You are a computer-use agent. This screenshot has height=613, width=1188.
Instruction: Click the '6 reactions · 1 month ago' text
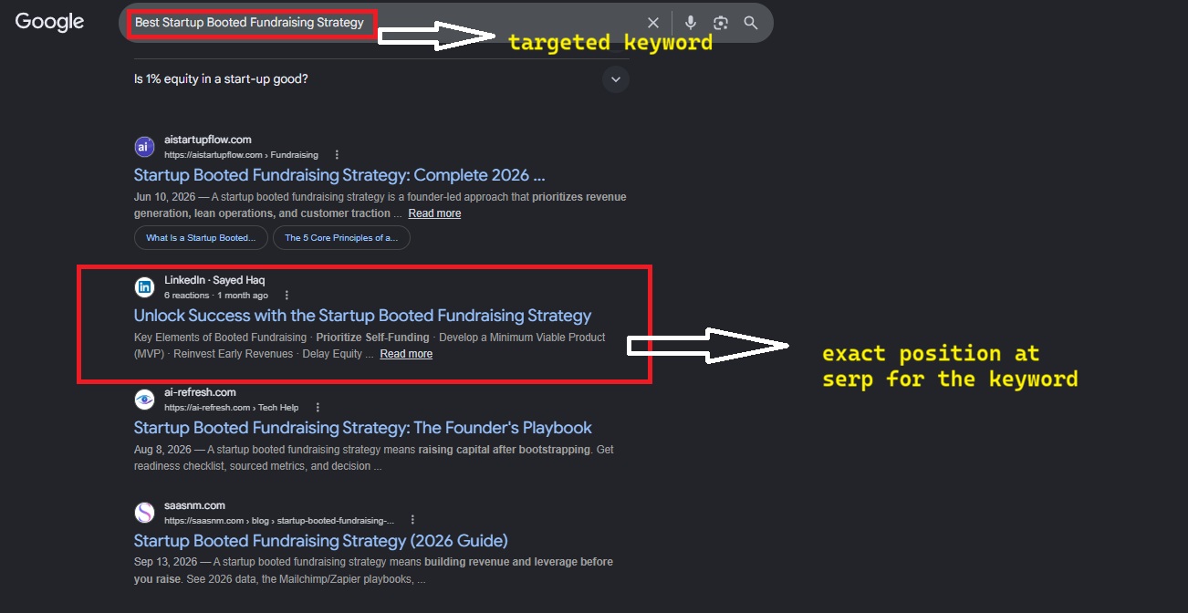point(216,296)
